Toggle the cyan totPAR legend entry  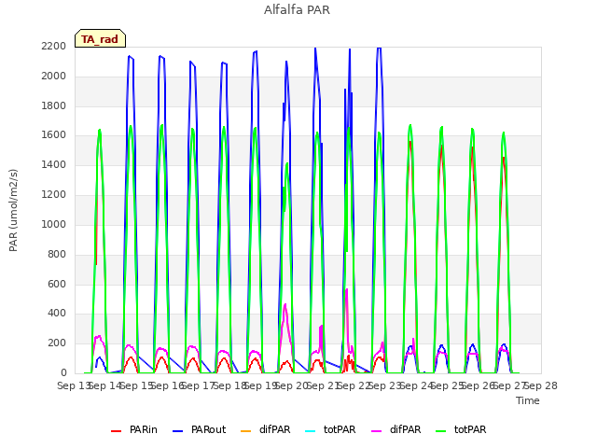(x=330, y=429)
